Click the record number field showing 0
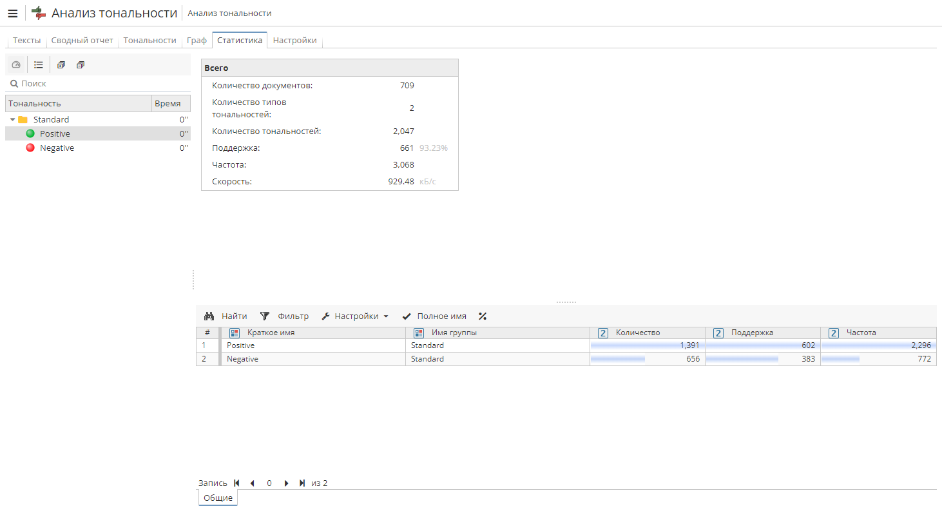The width and height of the screenshot is (942, 524). coord(269,483)
